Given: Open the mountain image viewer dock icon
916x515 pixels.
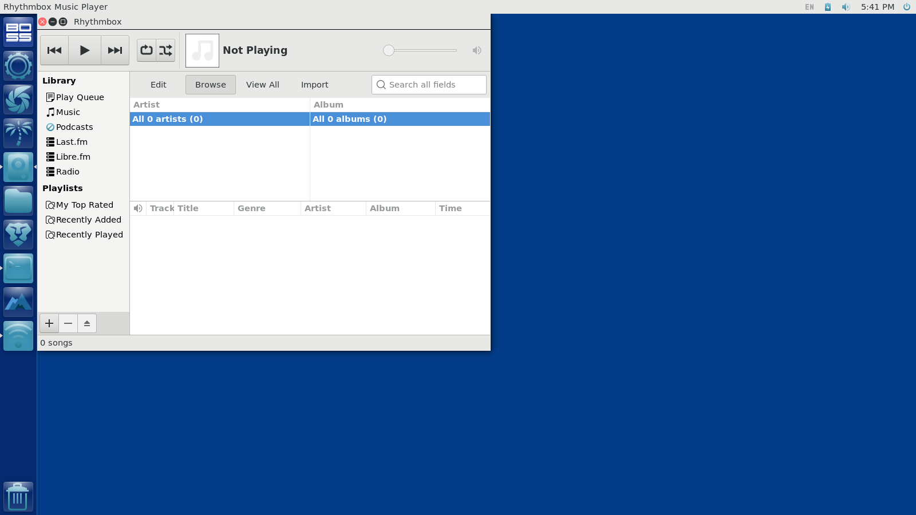Looking at the screenshot, I should (18, 302).
